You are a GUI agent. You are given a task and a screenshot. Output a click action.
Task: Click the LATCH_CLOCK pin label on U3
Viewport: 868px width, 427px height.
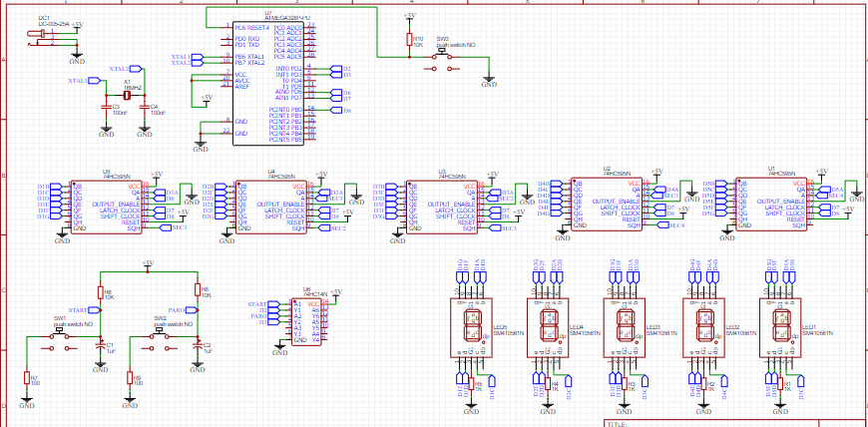pos(454,210)
